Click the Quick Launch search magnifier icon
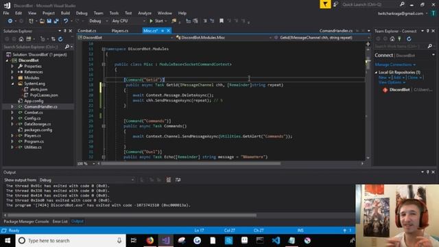The height and width of the screenshot is (247, 439). point(402,5)
